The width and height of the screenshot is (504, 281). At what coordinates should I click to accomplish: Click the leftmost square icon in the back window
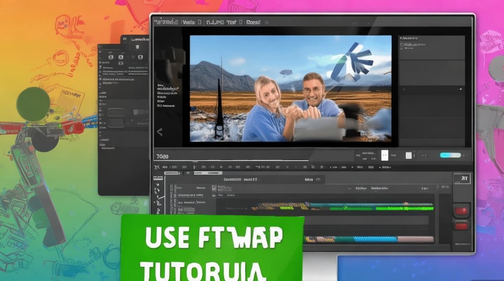point(111,57)
